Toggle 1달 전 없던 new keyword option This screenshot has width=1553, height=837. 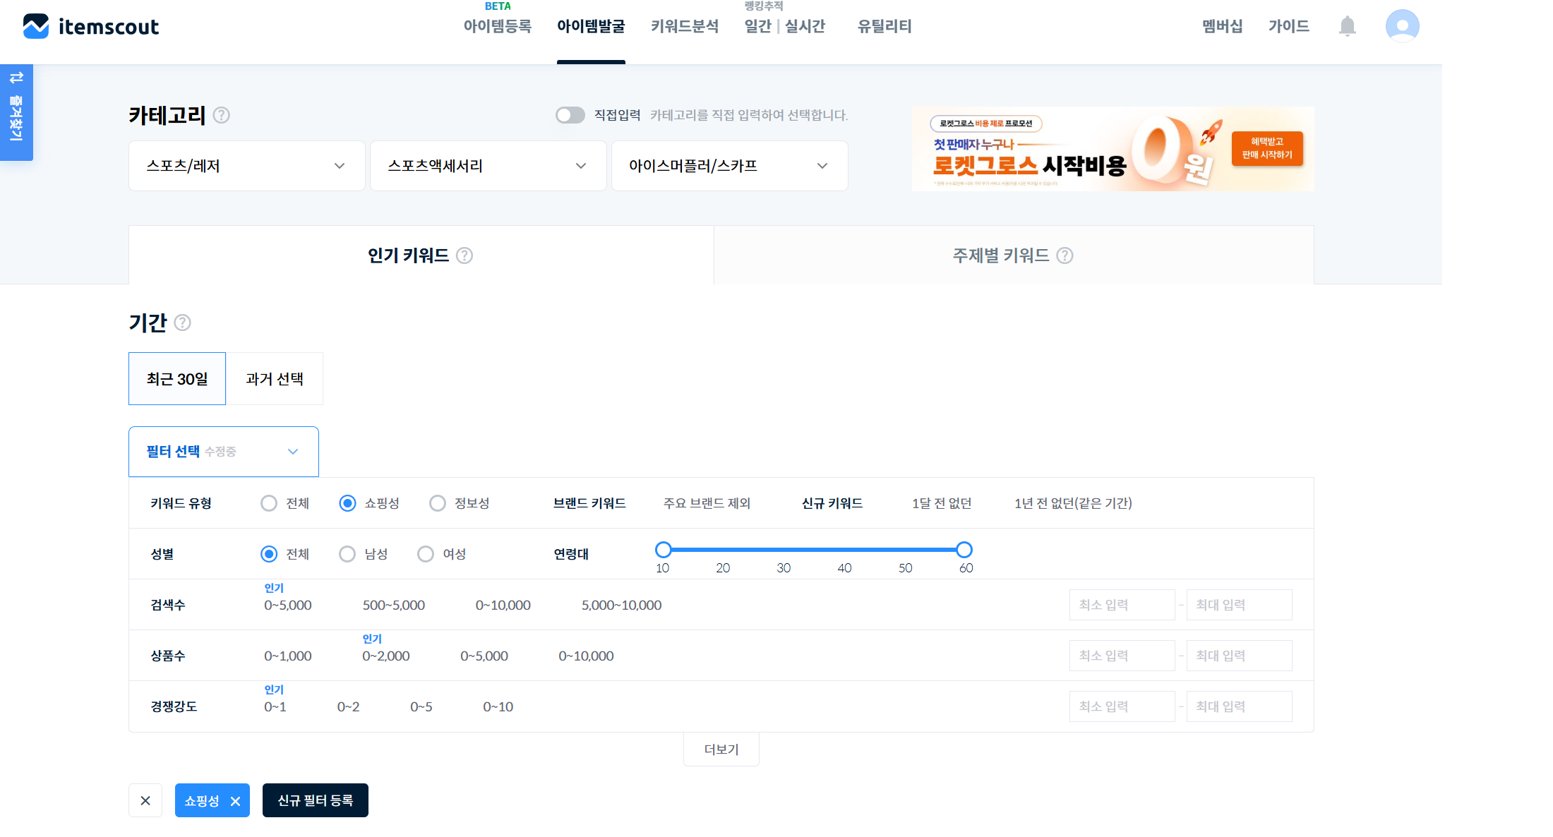coord(942,503)
